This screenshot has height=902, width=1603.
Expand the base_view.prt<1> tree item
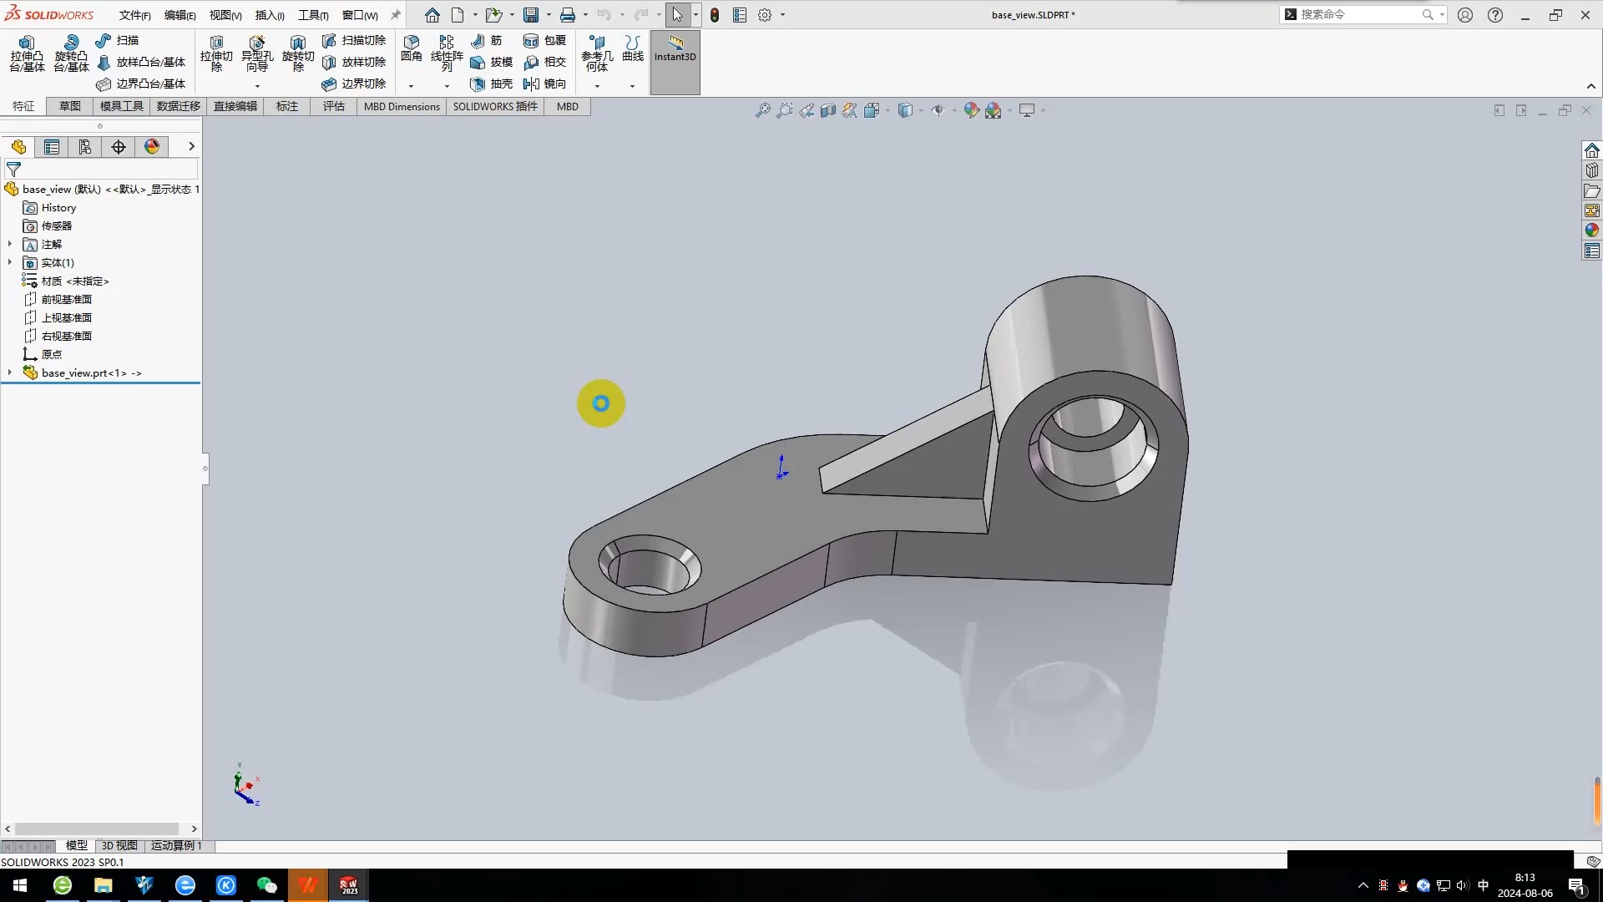10,372
